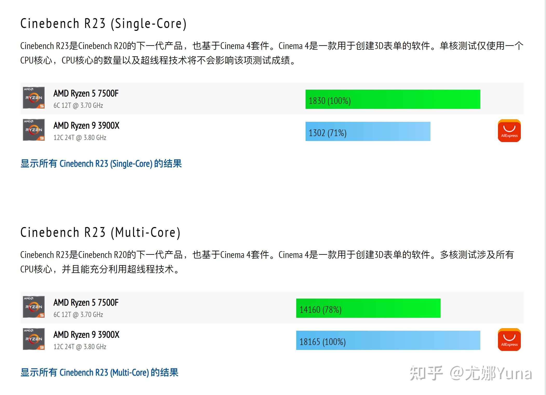Click the Ryzen 9 logo in Single-Core section
Screen dimensions: 546x395
[34, 130]
